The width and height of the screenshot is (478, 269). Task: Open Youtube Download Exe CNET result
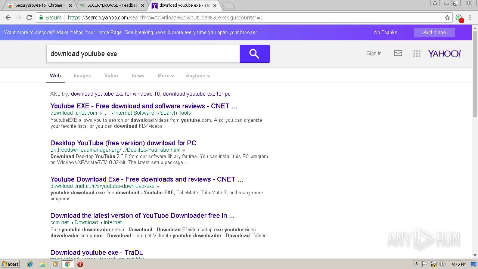pyautogui.click(x=147, y=179)
